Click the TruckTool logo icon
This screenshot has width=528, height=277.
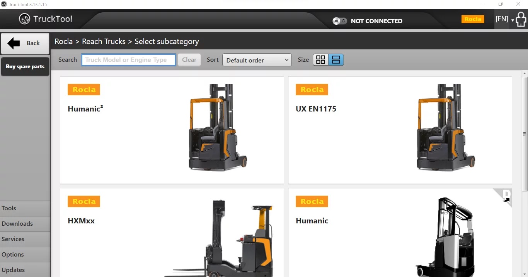[24, 19]
